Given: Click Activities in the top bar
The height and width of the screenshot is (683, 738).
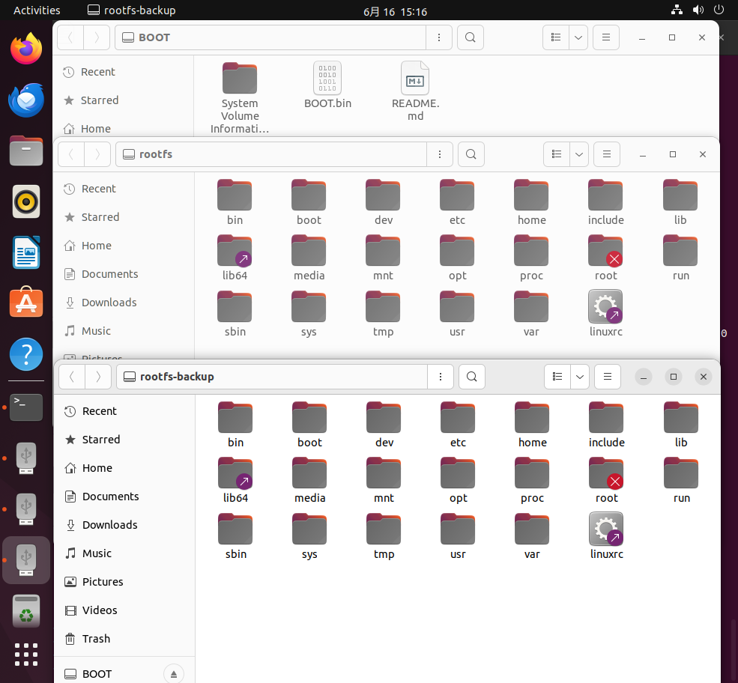Looking at the screenshot, I should click(x=37, y=10).
